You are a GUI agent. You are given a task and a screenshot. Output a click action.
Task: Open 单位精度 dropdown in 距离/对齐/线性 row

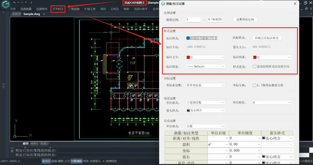coord(245,138)
